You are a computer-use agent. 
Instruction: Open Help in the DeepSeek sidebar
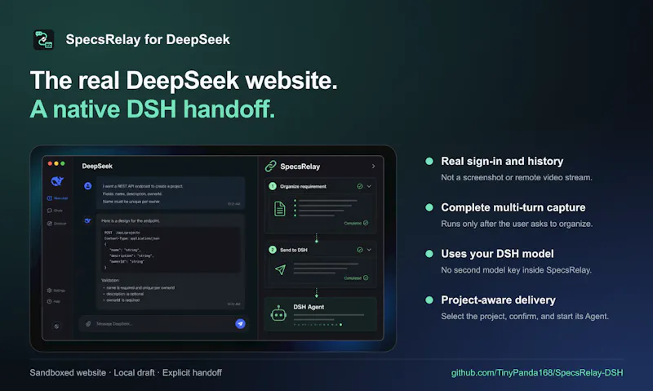pos(54,301)
